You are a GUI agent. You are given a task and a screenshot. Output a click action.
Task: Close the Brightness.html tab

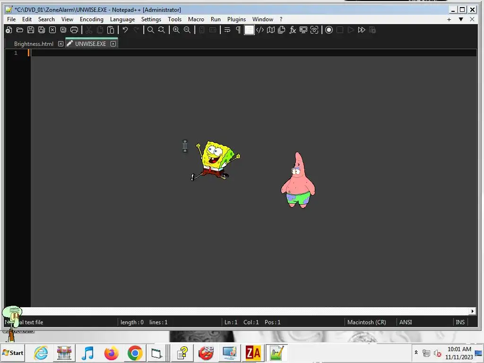(61, 44)
